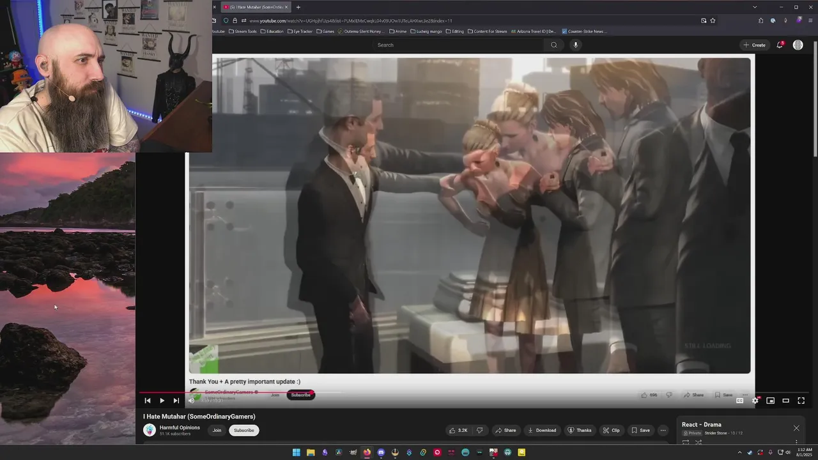Toggle theater mode on the player
The width and height of the screenshot is (818, 460).
[786, 401]
